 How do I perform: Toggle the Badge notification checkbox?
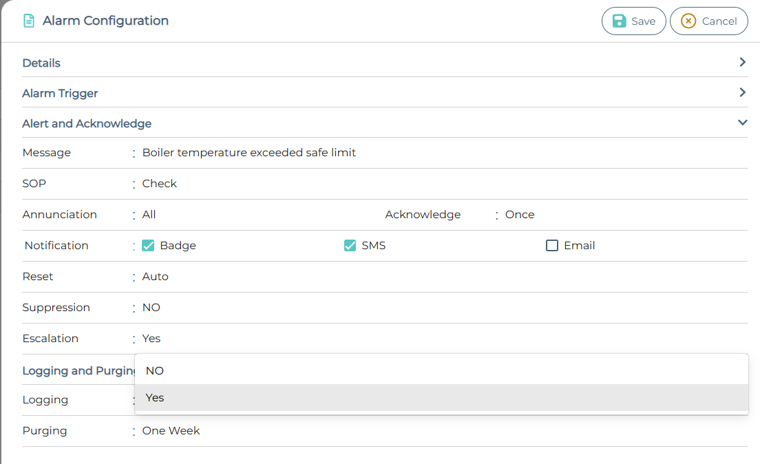point(148,246)
